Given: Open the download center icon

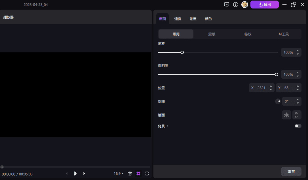Looking at the screenshot, I should [x=236, y=5].
